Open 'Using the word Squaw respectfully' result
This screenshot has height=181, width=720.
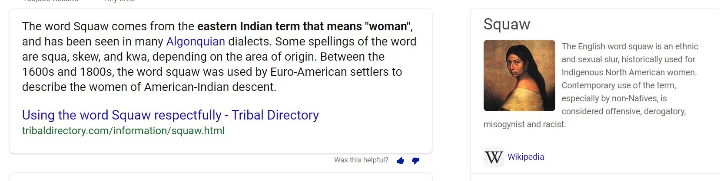(170, 115)
